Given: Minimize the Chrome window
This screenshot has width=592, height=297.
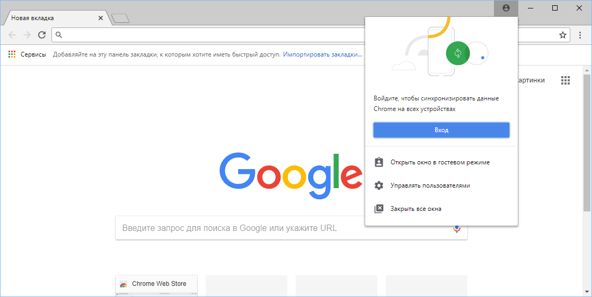Looking at the screenshot, I should click(531, 8).
